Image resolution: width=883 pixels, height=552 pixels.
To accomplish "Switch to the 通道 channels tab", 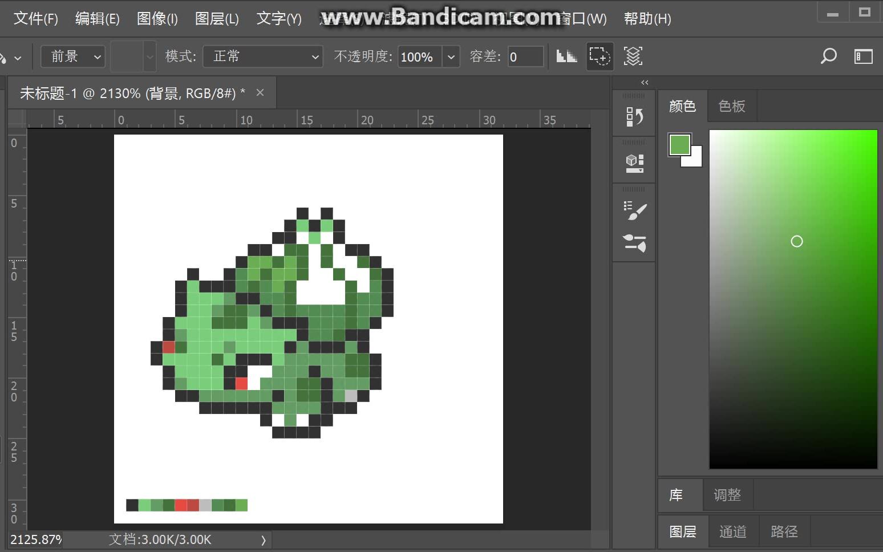I will [x=732, y=531].
